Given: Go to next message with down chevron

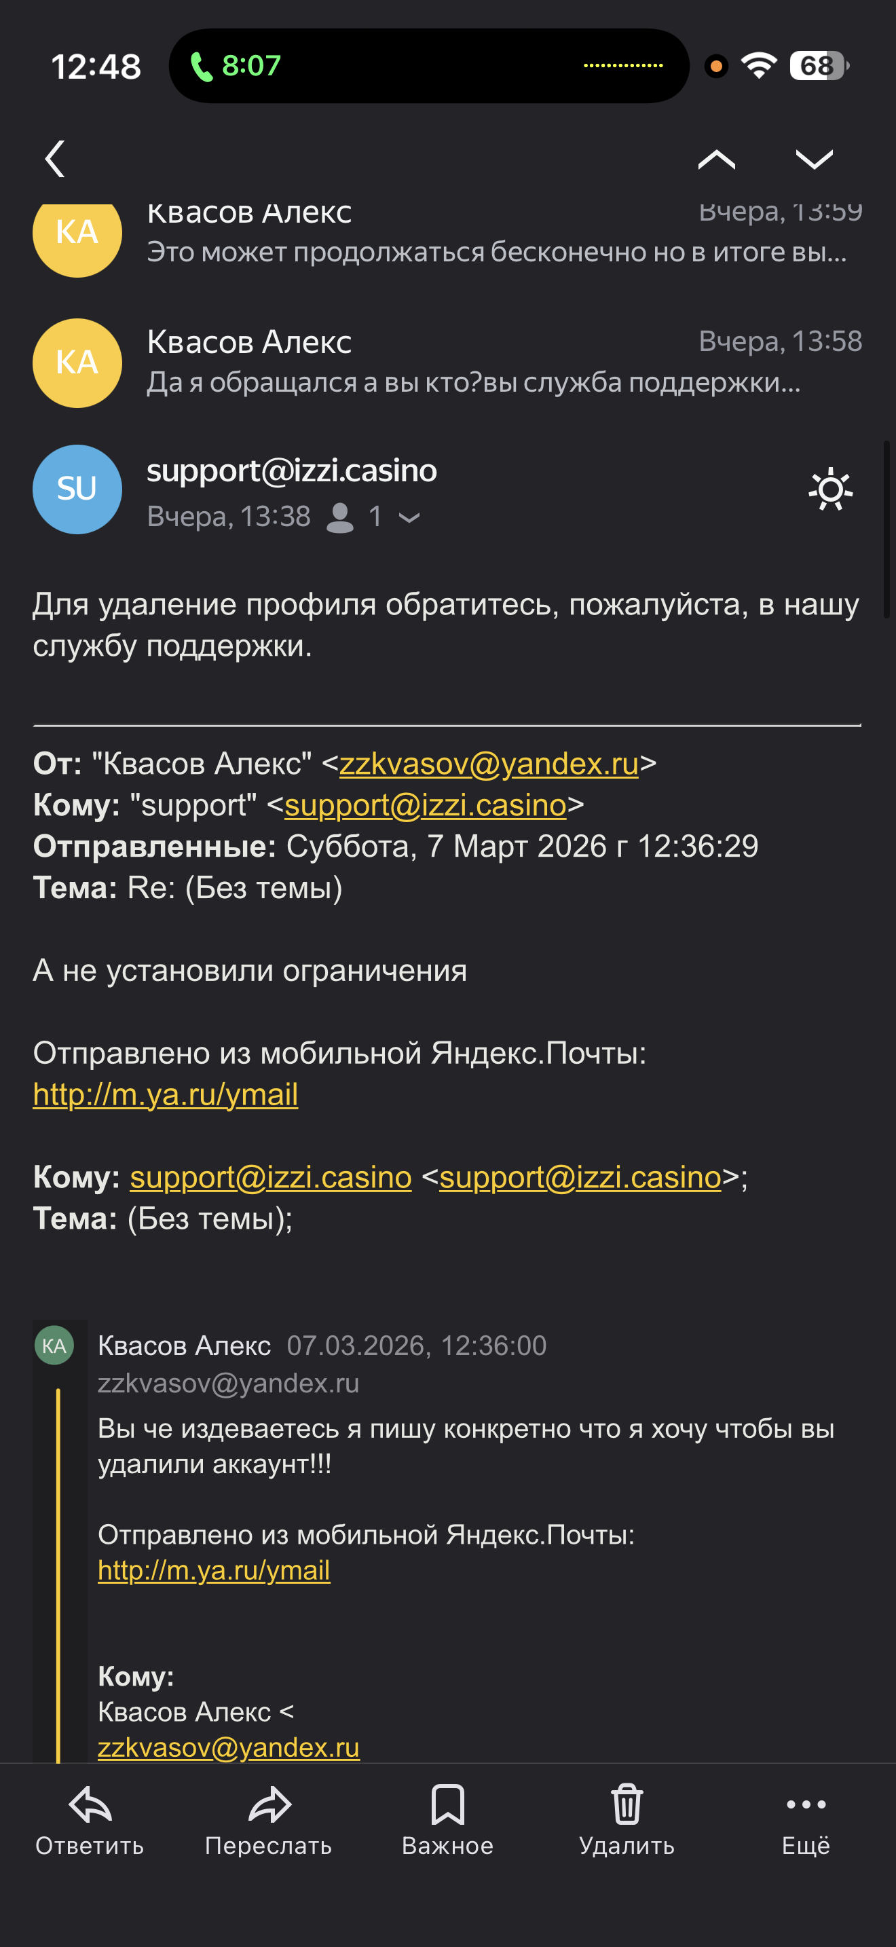Looking at the screenshot, I should pyautogui.click(x=814, y=159).
